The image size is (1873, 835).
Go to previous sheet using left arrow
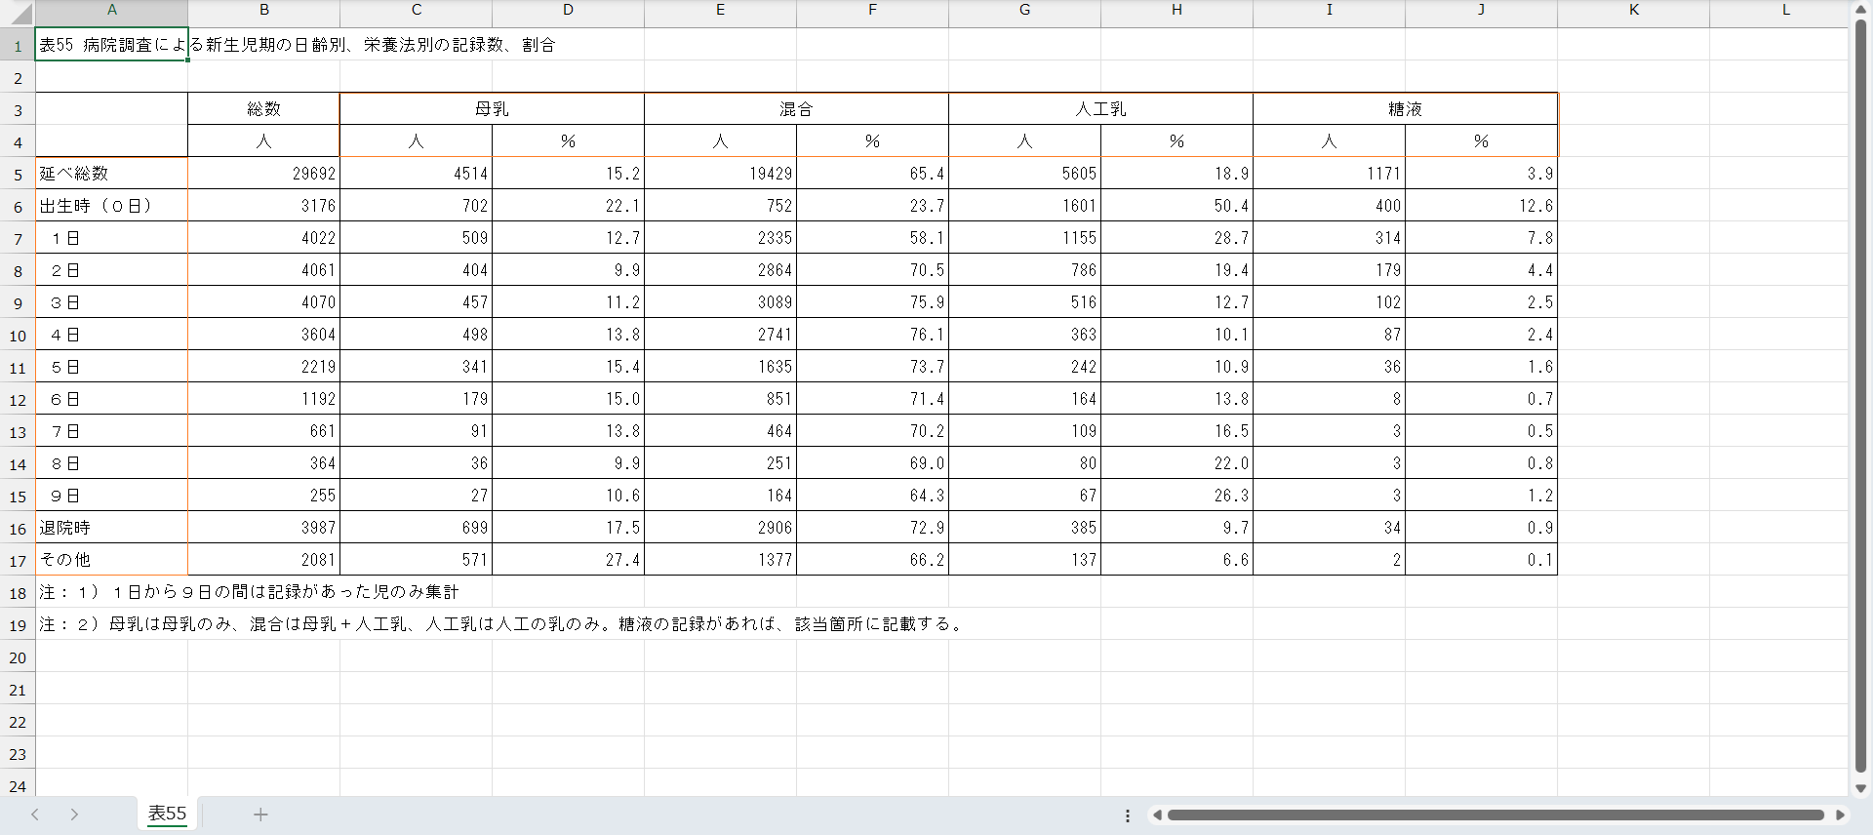tap(35, 815)
